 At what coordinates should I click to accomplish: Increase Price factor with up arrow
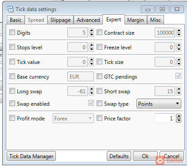(179, 116)
